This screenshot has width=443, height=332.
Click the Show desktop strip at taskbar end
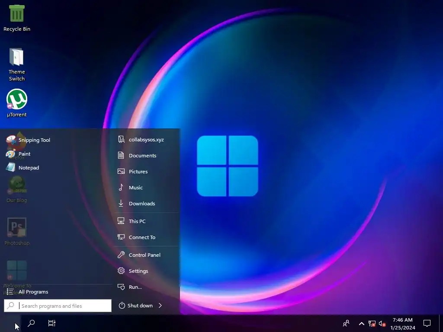441,323
